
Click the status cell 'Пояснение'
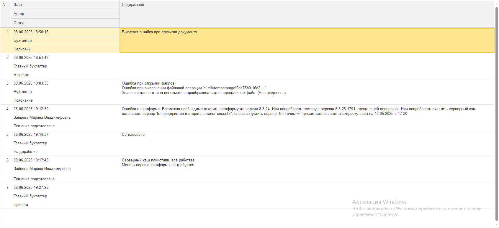click(x=23, y=100)
